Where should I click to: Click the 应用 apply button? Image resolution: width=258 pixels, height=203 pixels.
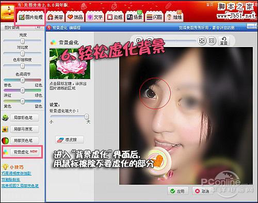178,191
